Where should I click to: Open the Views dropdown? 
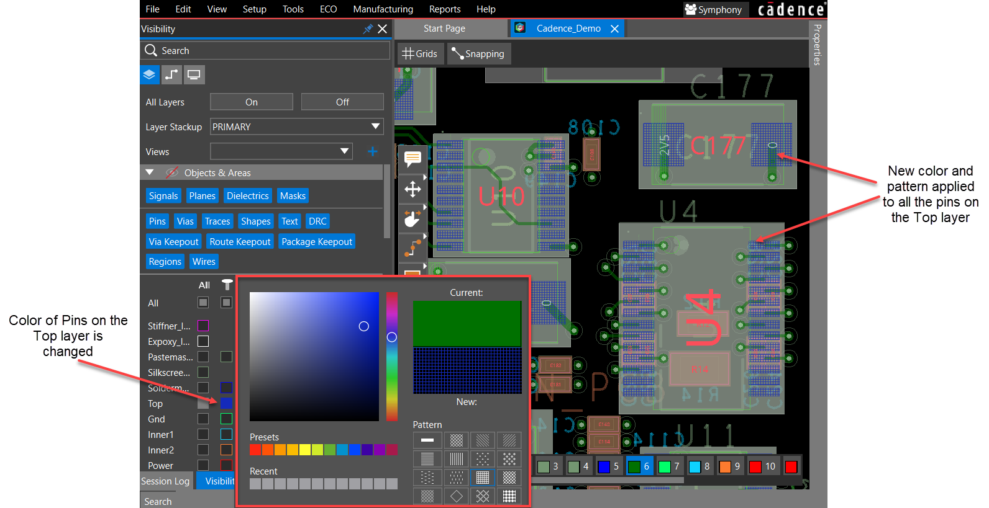[281, 151]
